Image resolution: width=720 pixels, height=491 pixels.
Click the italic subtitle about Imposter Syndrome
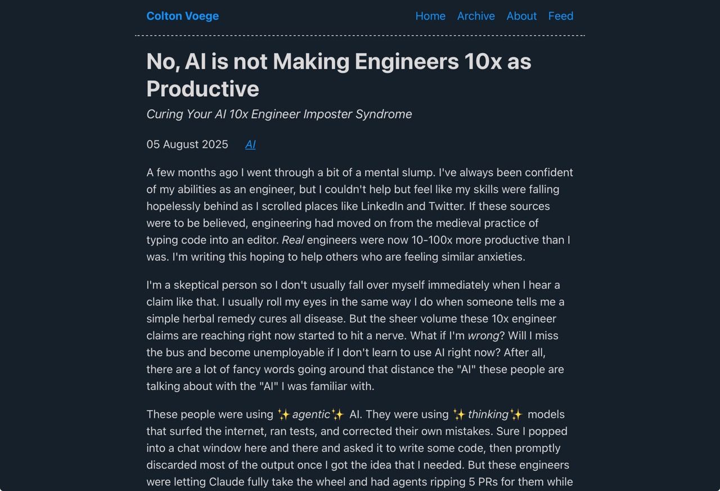click(x=279, y=114)
